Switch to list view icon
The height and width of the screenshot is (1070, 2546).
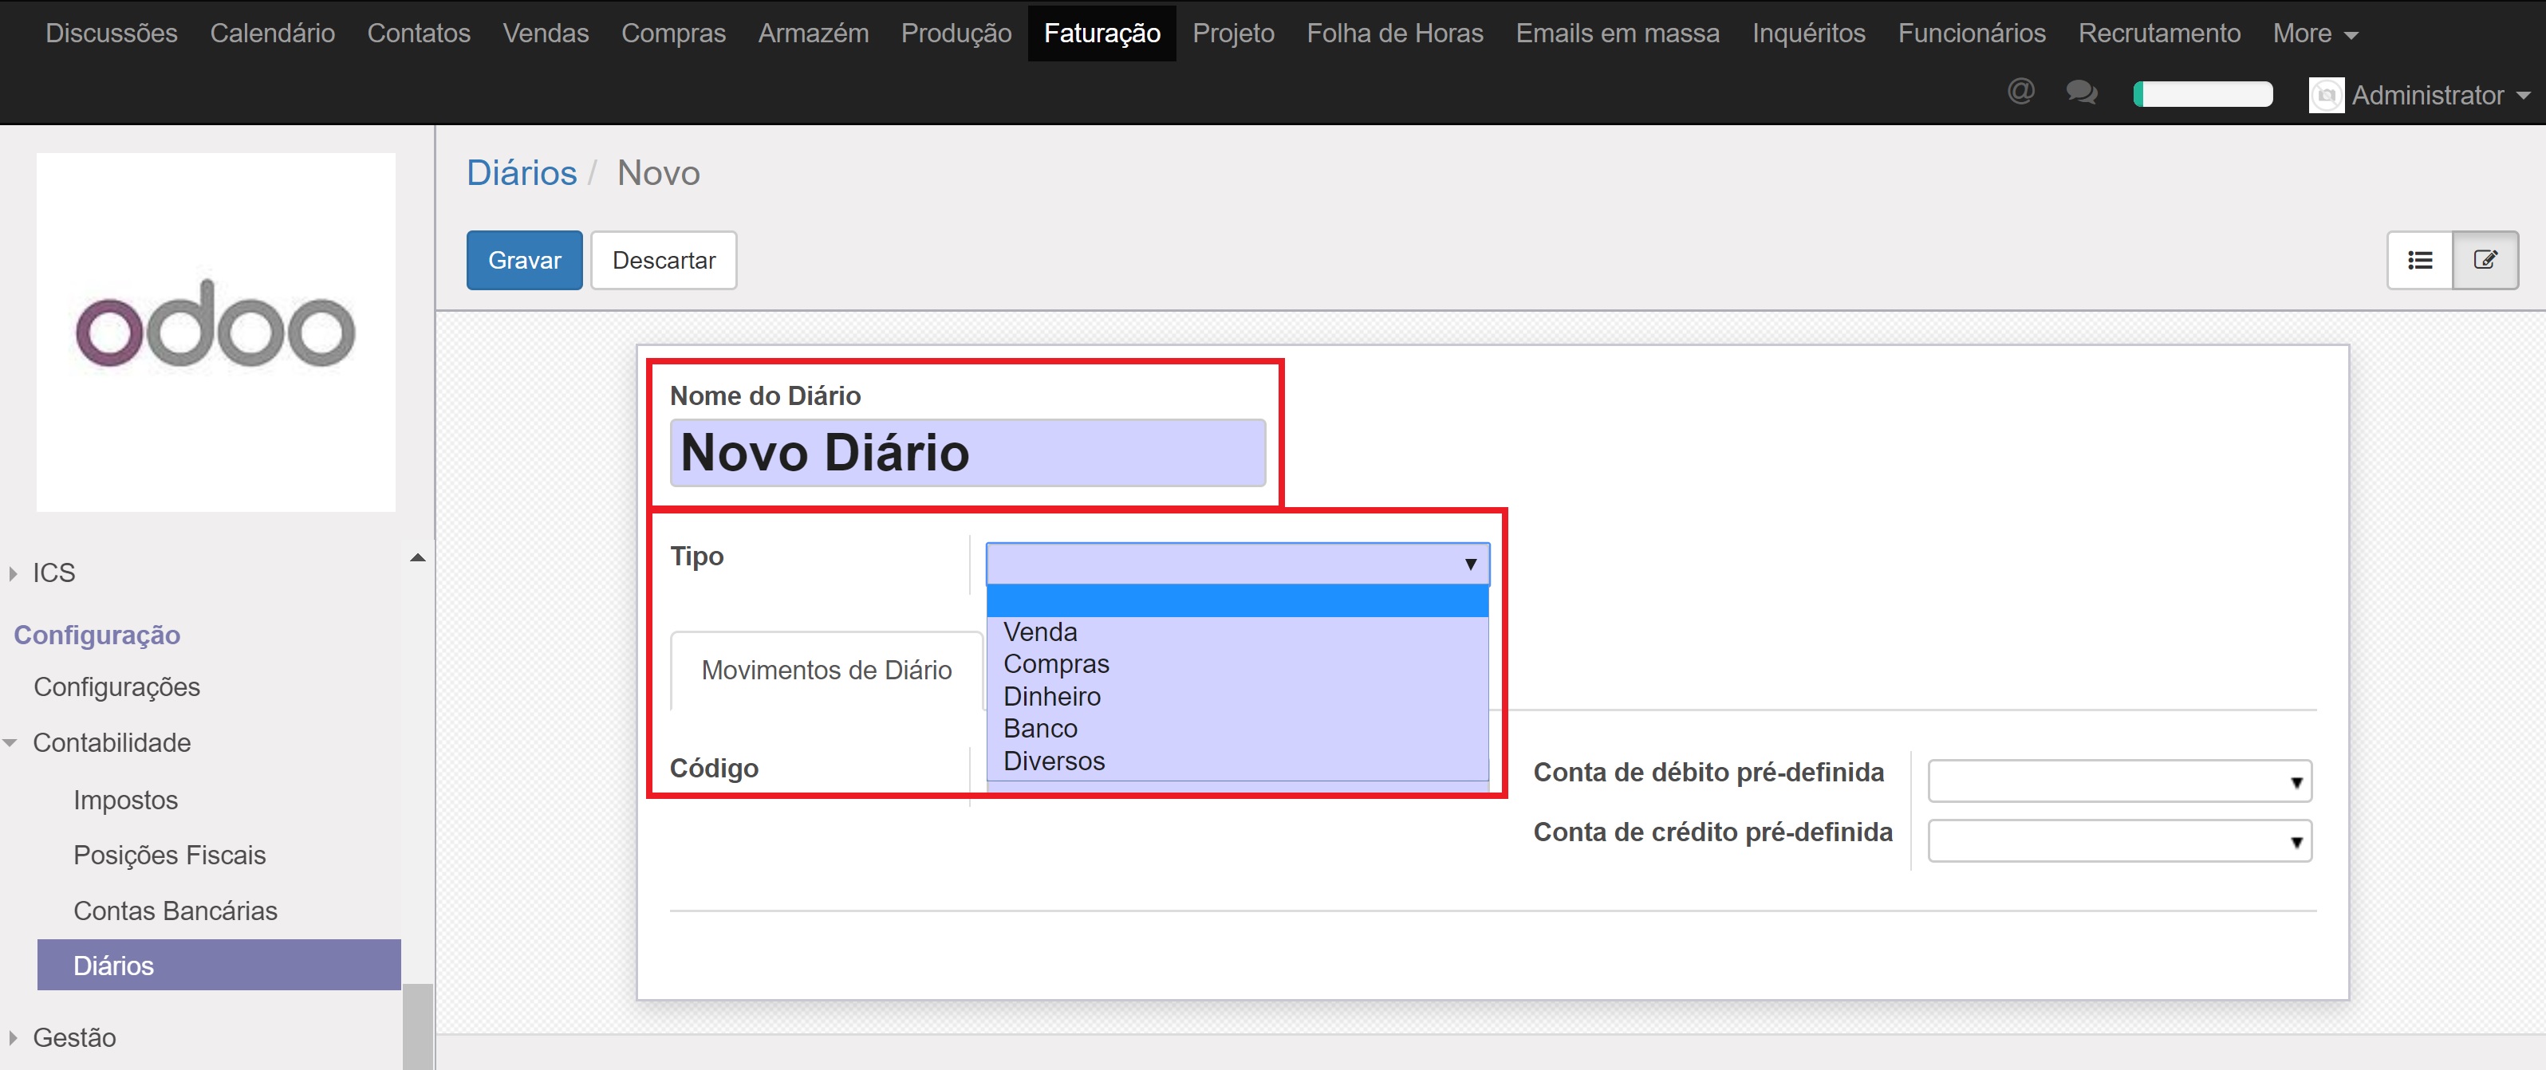click(x=2419, y=260)
